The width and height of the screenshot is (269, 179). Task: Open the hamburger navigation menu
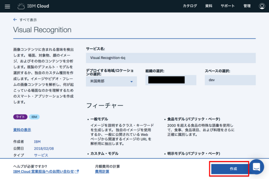(8, 6)
